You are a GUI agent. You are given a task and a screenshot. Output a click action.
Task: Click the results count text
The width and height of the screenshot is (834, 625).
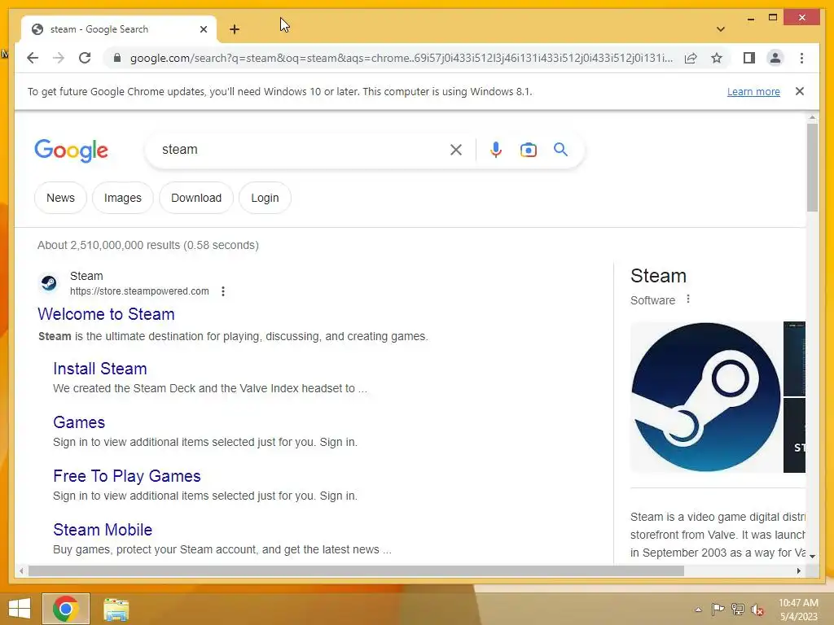point(148,245)
